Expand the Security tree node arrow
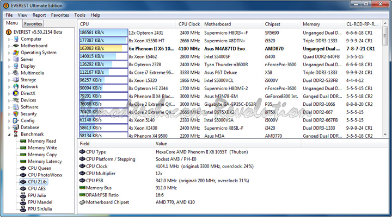392x217 pixels. click(9, 114)
